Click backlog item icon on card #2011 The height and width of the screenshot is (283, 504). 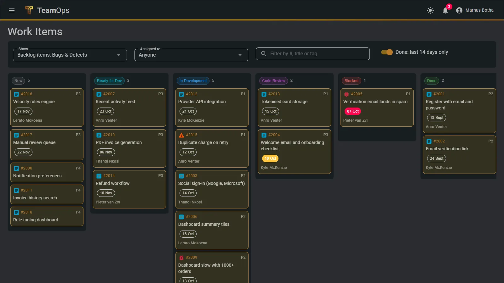point(16,191)
